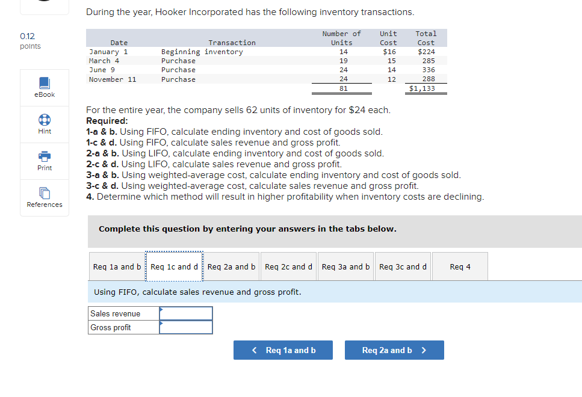This screenshot has height=397, width=582.
Task: Click the 0.12 points value
Action: click(x=28, y=36)
